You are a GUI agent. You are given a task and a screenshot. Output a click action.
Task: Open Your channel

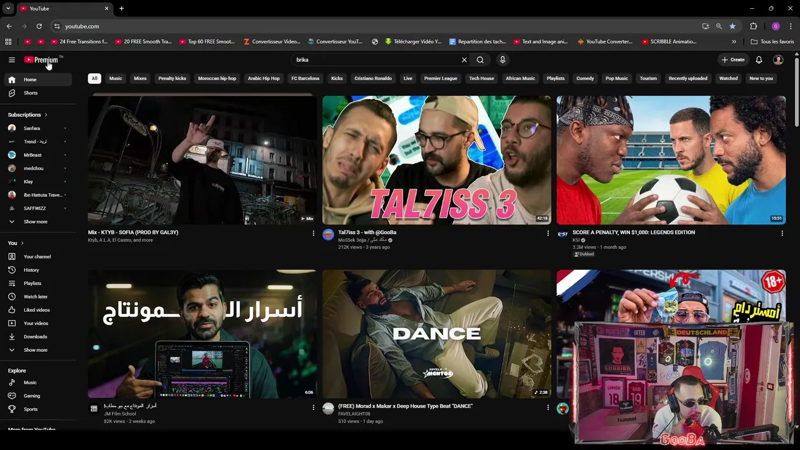(37, 257)
